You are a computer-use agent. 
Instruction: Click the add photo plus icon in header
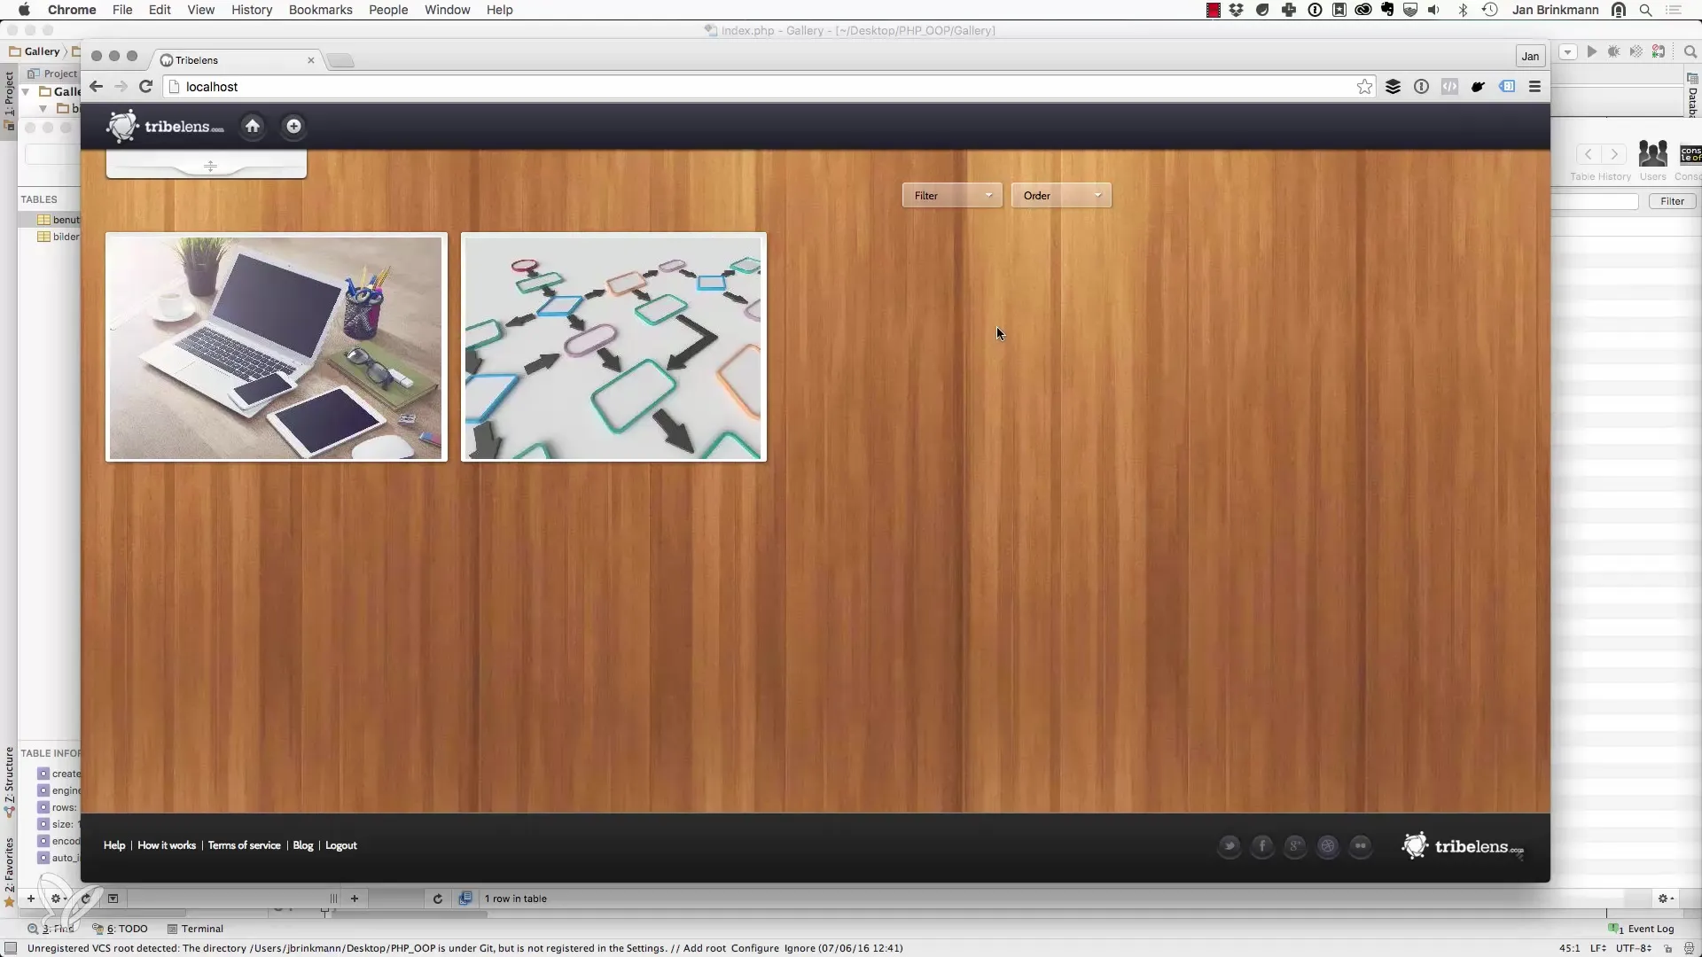293,127
